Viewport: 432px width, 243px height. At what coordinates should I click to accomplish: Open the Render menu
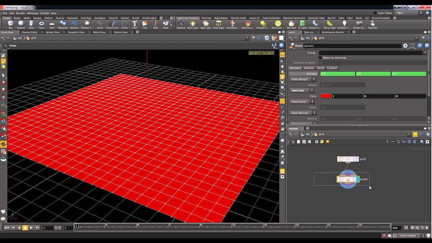tap(21, 13)
